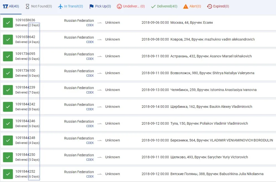This screenshot has height=182, width=276.
Task: Click green check icon for 1091658642
Action: (8, 39)
